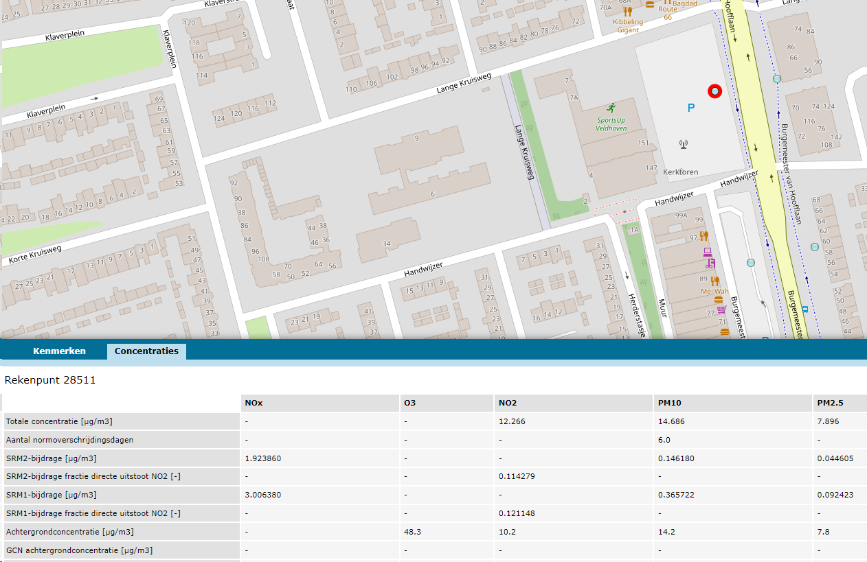Click the magenta computer shop icon
The width and height of the screenshot is (867, 562).
708,252
